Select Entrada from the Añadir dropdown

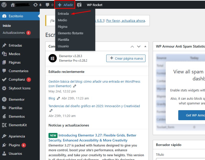pyautogui.click(x=63, y=14)
